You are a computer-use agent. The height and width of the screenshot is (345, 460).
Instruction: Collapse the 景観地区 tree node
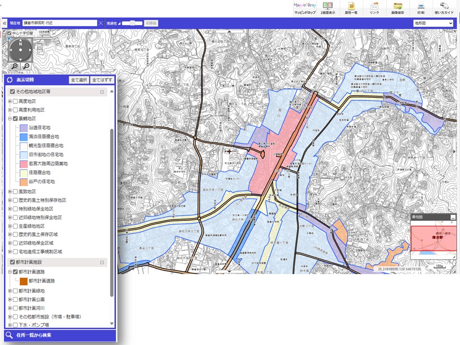click(x=10, y=118)
